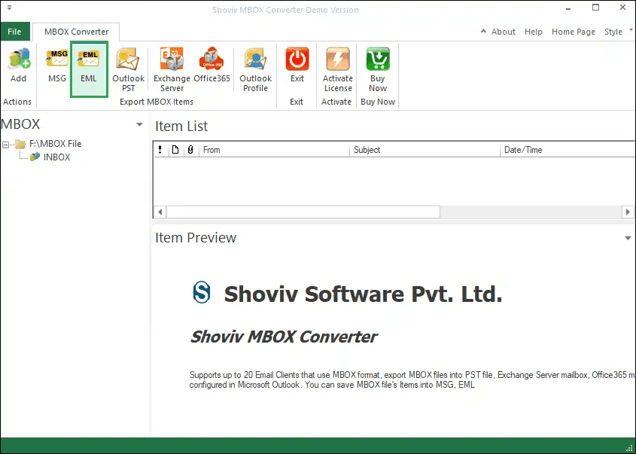Maximize the Shoviv MBOX Converter window
The image size is (636, 454).
[595, 8]
